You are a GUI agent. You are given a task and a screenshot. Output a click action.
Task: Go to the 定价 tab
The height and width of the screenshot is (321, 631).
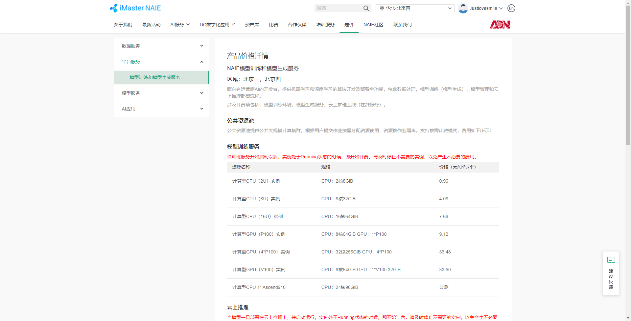pyautogui.click(x=349, y=25)
